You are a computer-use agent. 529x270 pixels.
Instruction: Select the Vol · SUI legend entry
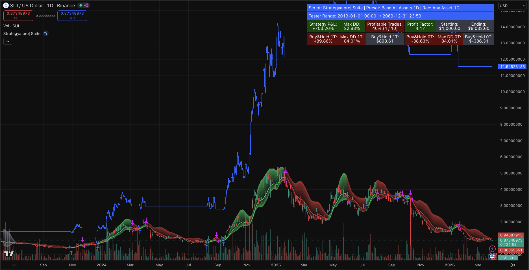11,26
